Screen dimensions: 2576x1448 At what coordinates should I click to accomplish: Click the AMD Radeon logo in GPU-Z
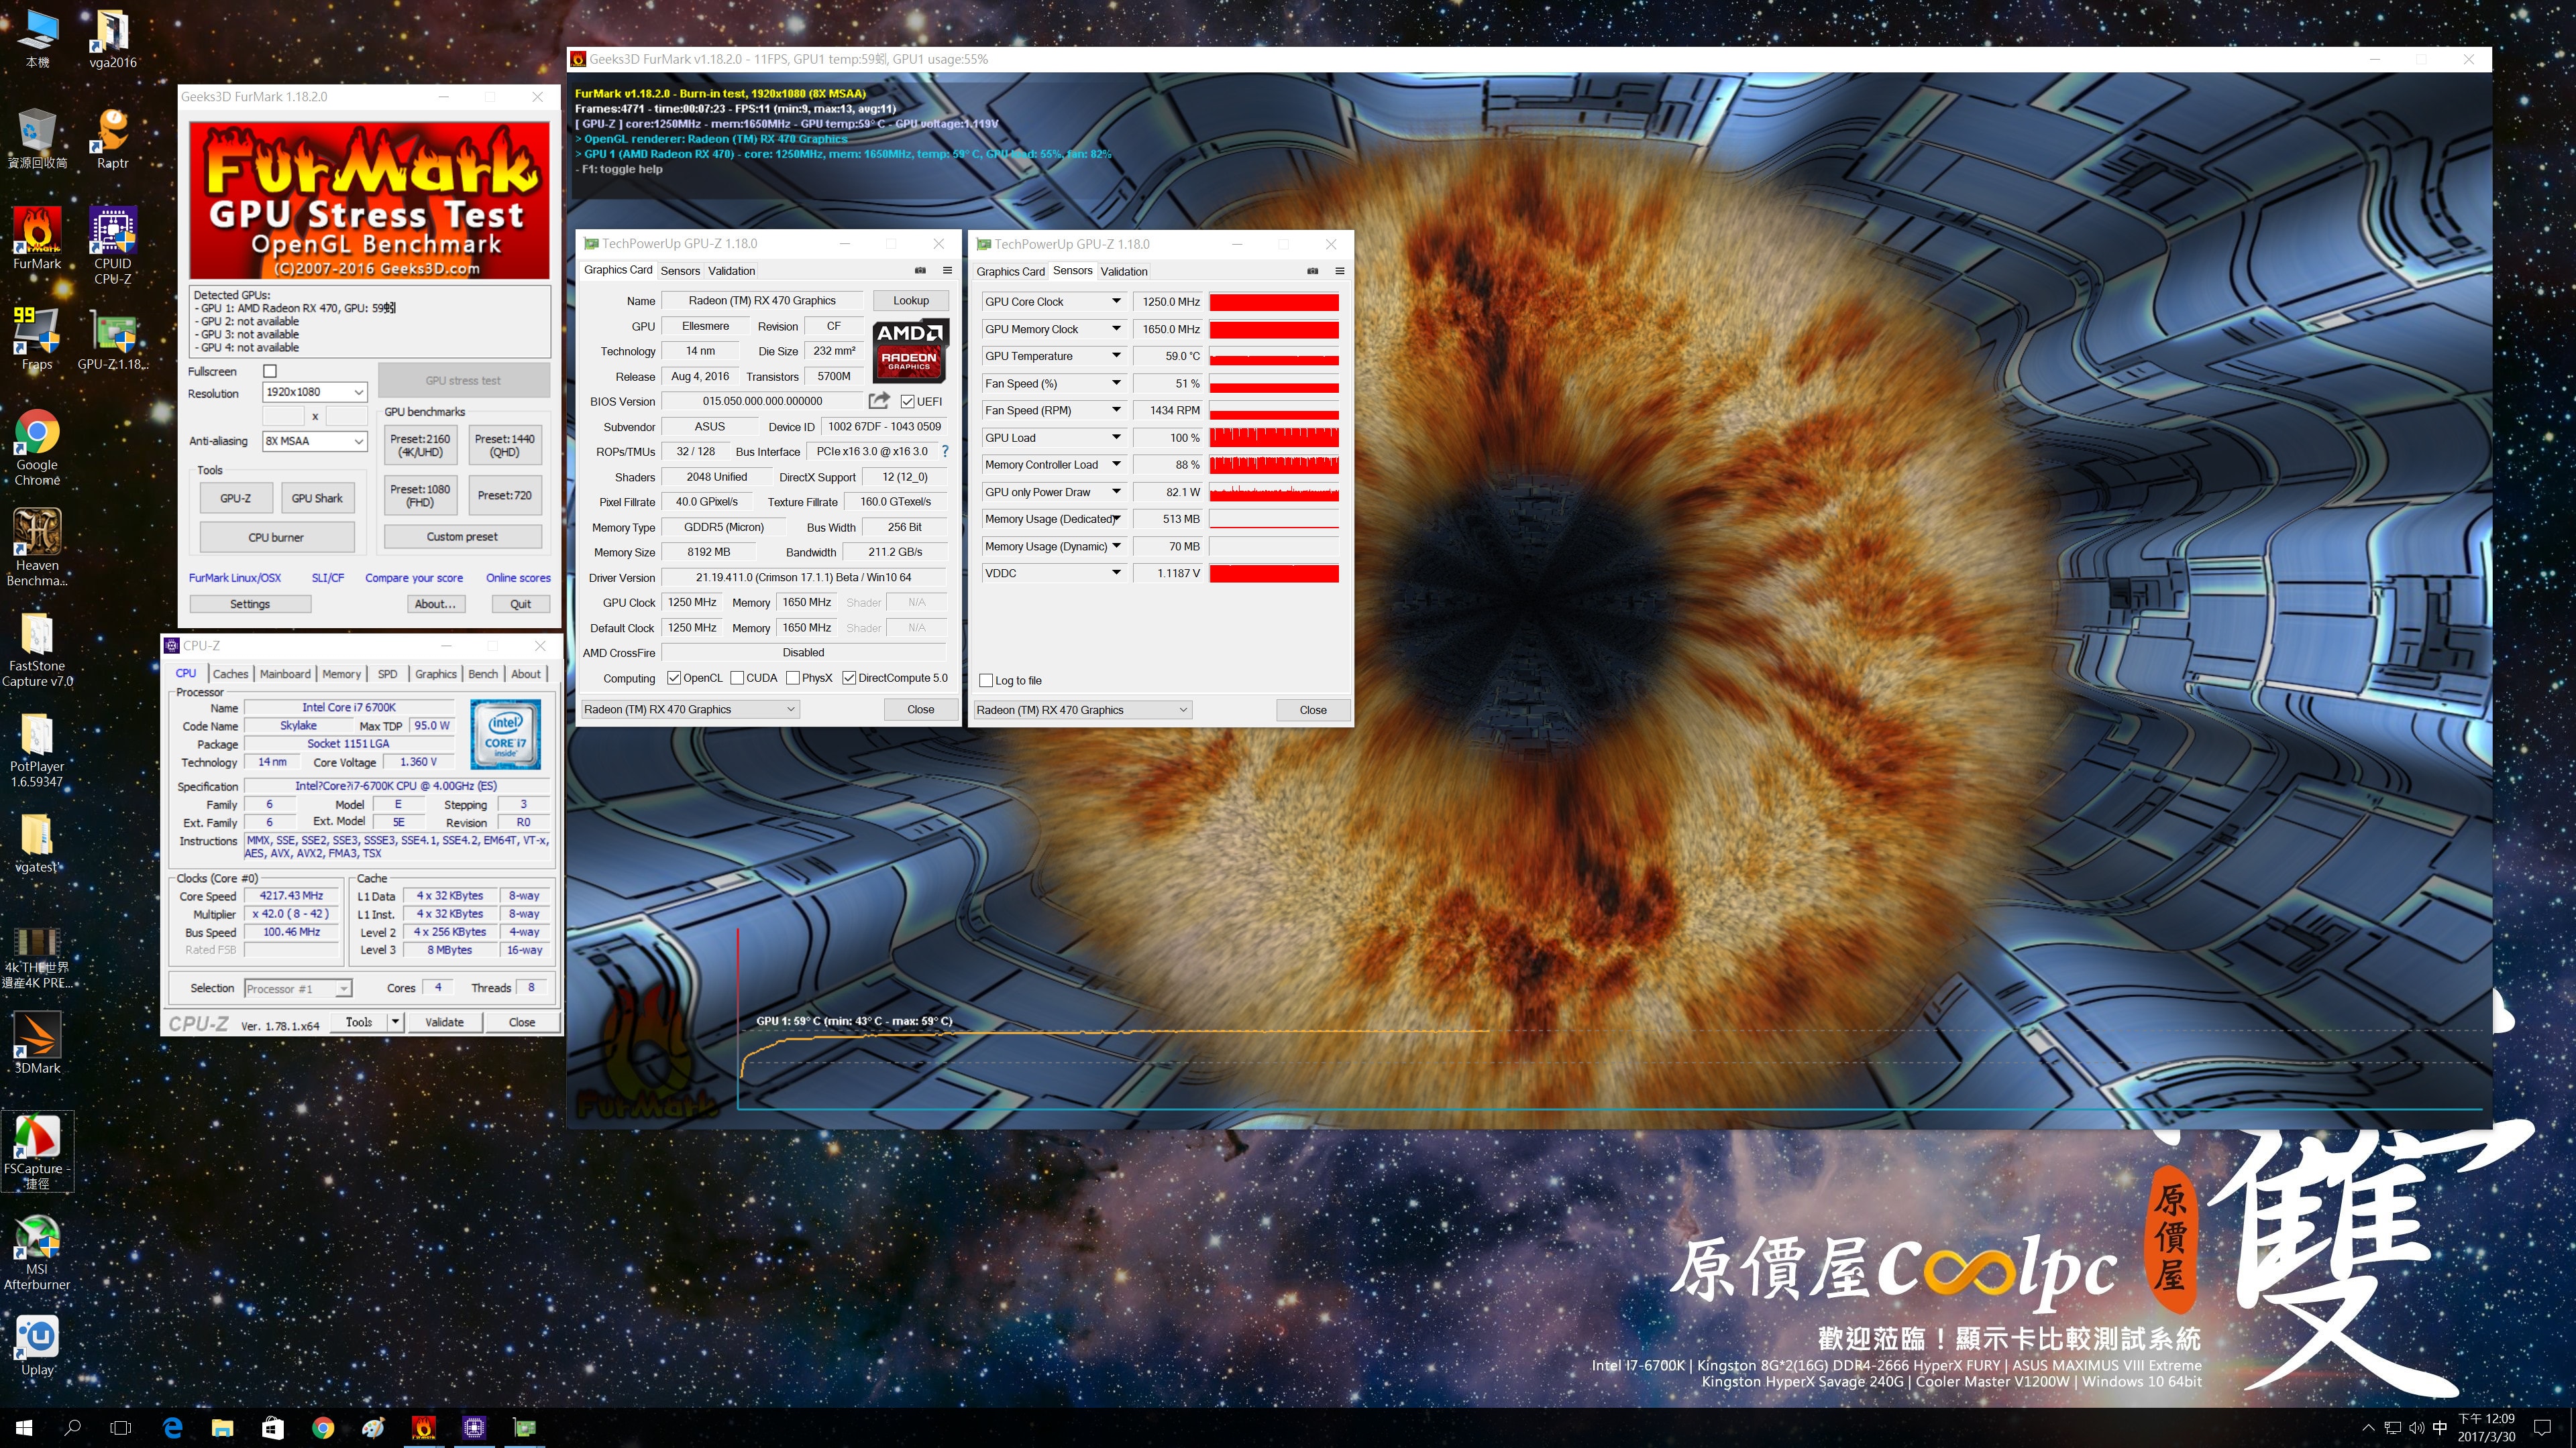(910, 351)
